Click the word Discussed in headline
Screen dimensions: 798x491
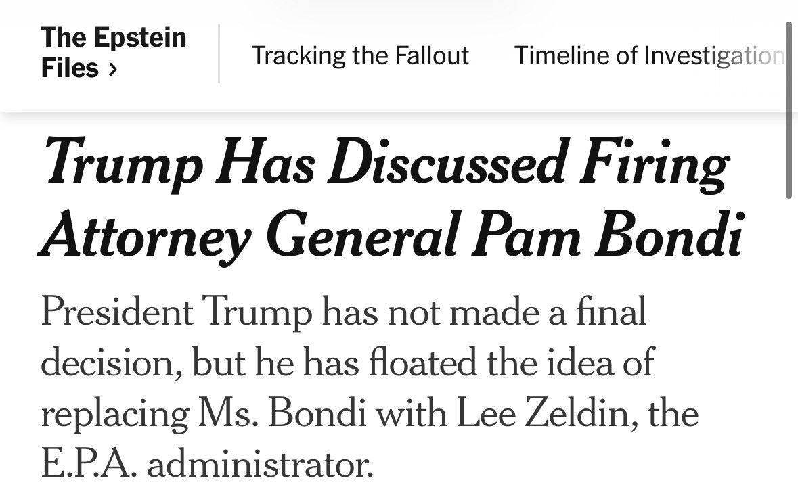[446, 162]
